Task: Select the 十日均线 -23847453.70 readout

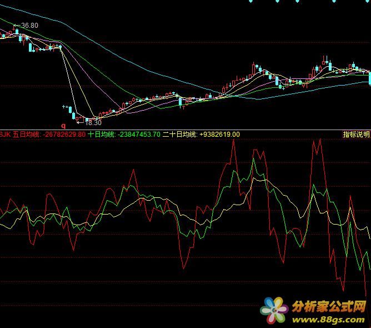Action: [x=124, y=135]
